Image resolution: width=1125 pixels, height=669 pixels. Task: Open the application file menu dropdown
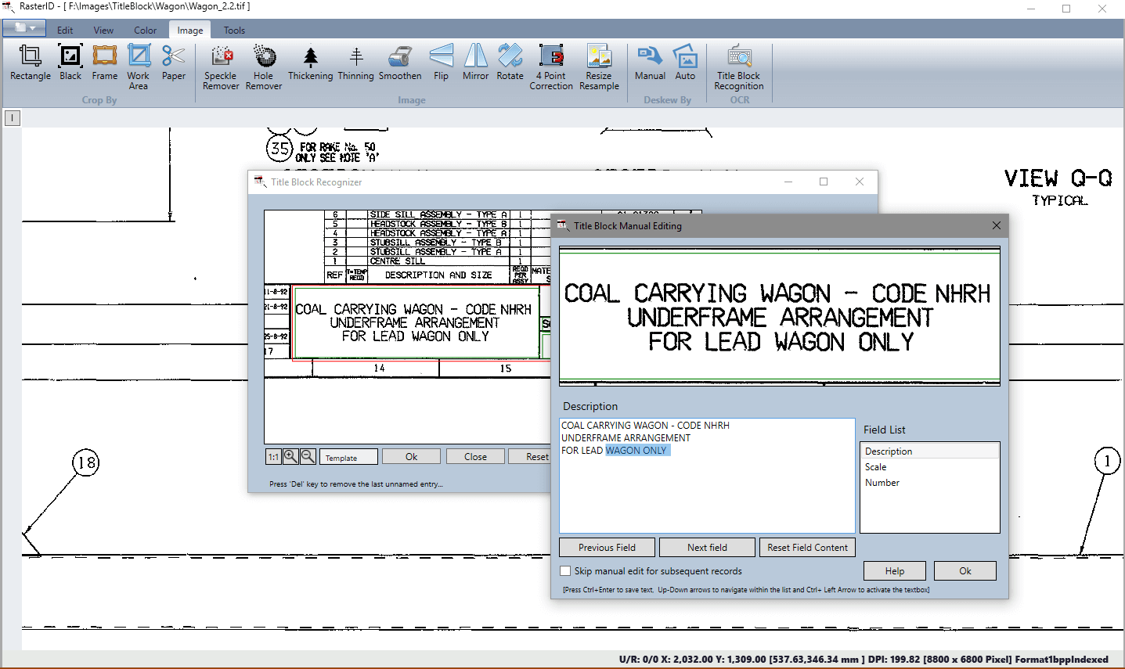coord(24,29)
